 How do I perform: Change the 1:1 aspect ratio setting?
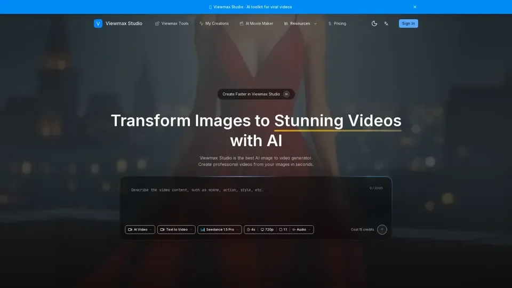tap(283, 229)
